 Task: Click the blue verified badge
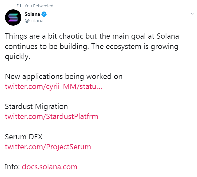(44, 14)
